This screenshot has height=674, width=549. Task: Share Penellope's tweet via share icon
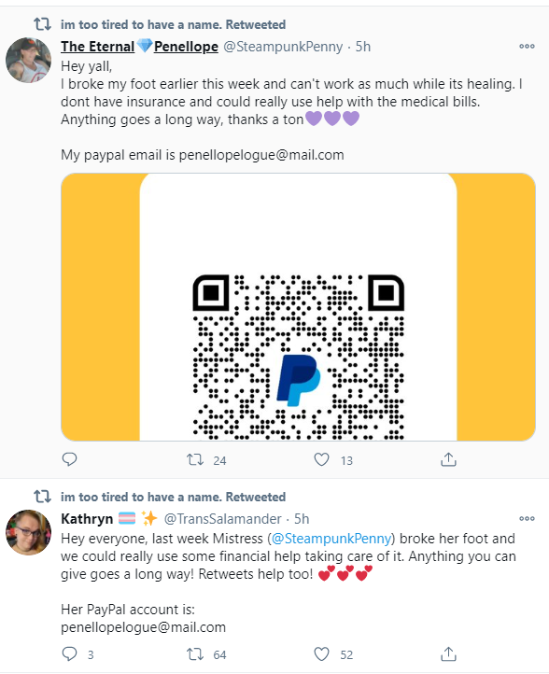coord(448,459)
